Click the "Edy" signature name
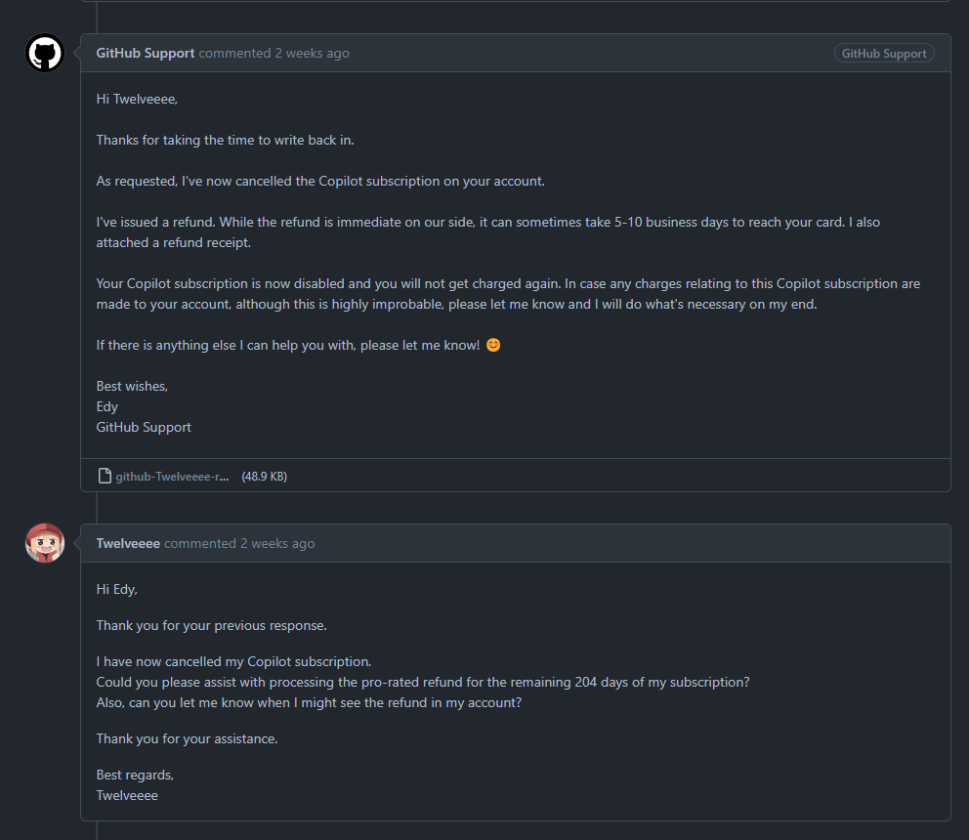Viewport: 969px width, 840px height. [106, 406]
